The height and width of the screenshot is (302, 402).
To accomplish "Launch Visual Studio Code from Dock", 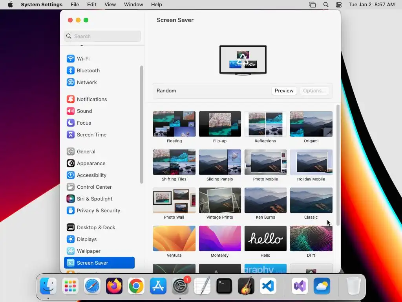I will [268, 286].
